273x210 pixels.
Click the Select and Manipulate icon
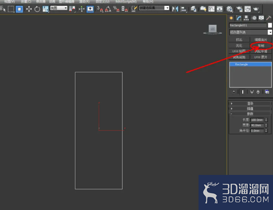click(x=81, y=9)
